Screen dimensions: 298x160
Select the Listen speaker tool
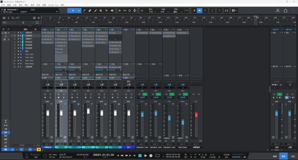point(112,11)
